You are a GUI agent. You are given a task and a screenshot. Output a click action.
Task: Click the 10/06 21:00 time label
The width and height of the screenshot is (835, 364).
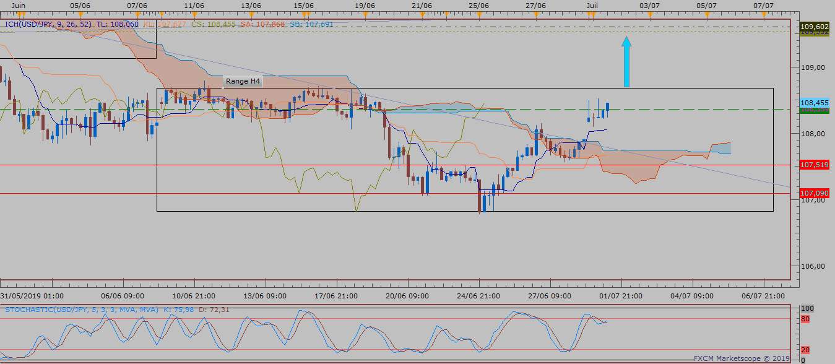pyautogui.click(x=194, y=296)
